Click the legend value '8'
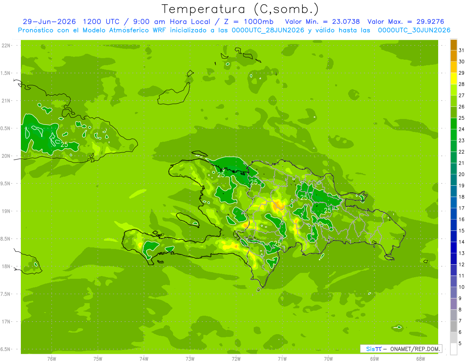This screenshot has width=472, height=364. click(460, 309)
